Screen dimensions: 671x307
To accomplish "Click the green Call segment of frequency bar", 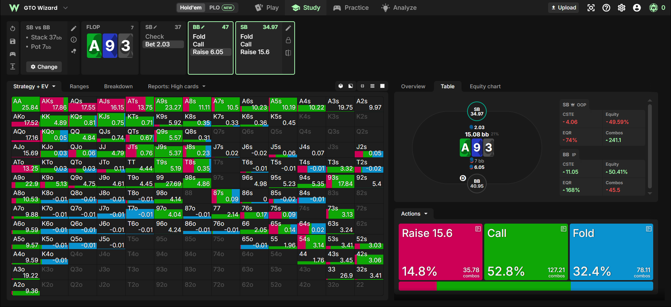I will (x=504, y=286).
